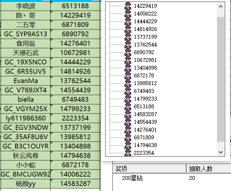
Task: Click the 抽取人数 column header
Action: [x=209, y=169]
